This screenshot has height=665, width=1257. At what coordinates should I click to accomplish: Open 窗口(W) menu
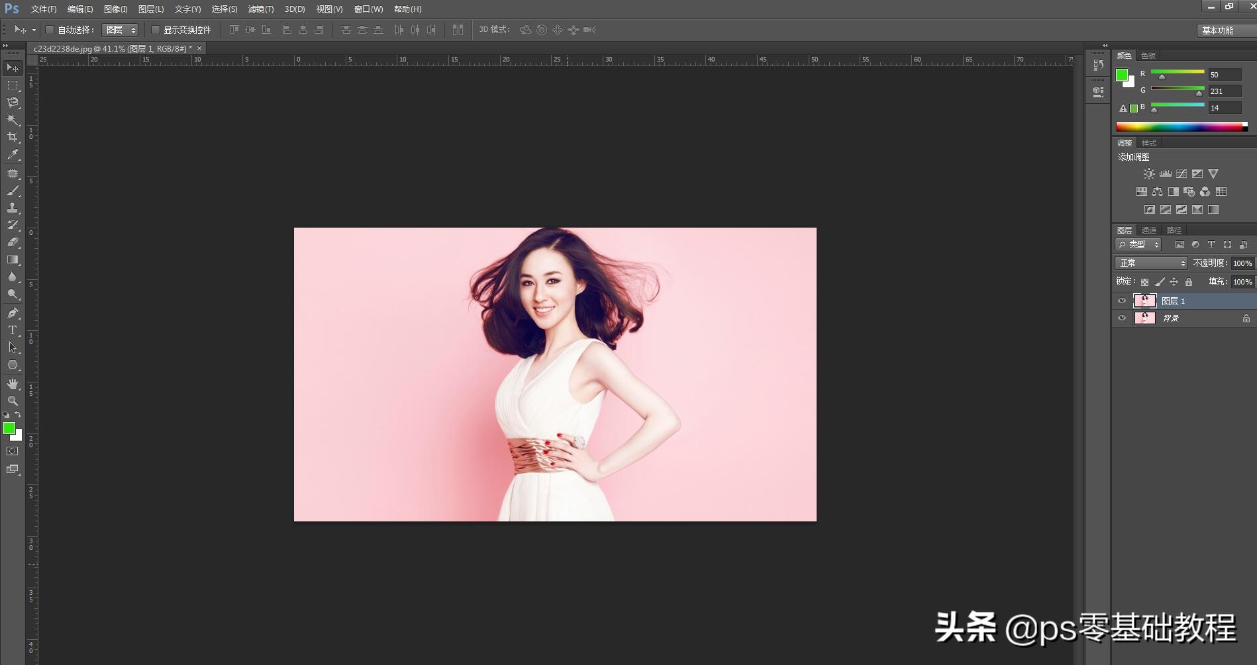click(x=368, y=9)
